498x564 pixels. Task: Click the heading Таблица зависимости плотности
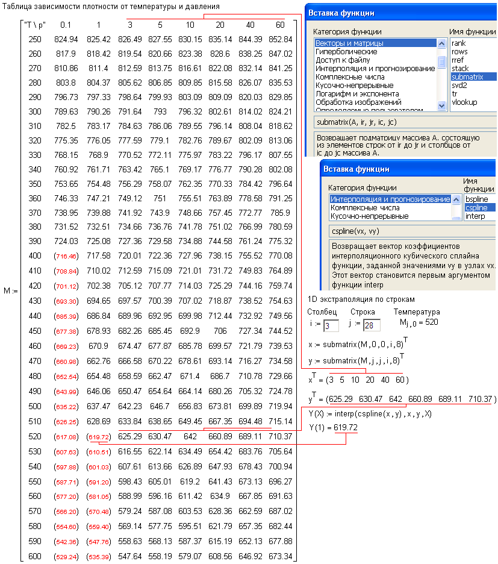click(x=111, y=7)
